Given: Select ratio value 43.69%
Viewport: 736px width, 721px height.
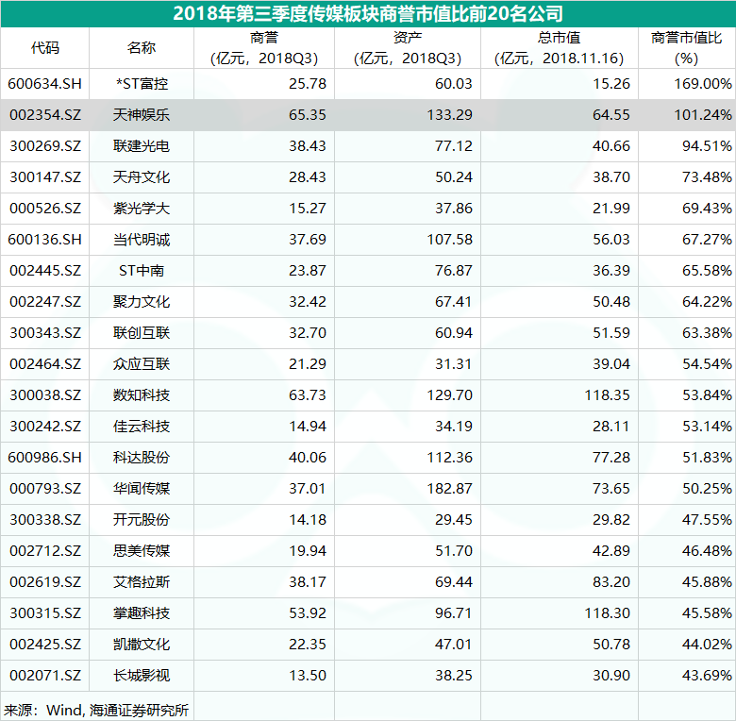Looking at the screenshot, I should pyautogui.click(x=707, y=676).
